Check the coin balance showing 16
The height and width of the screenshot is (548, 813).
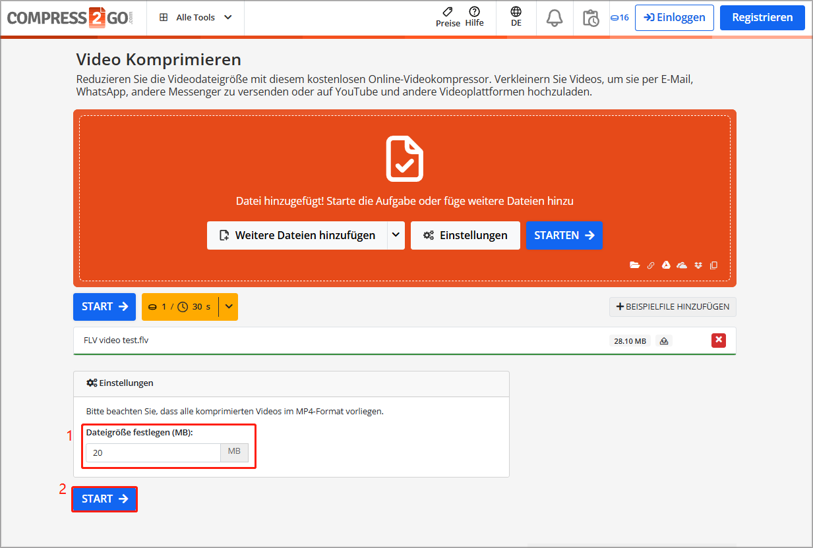[620, 18]
